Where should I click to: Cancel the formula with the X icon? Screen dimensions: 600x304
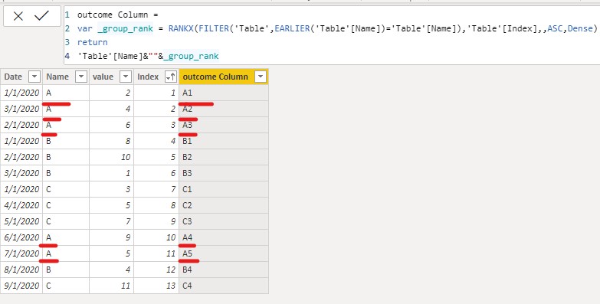pos(18,16)
